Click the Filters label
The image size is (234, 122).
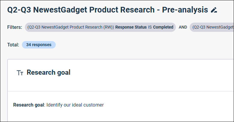(x=15, y=27)
